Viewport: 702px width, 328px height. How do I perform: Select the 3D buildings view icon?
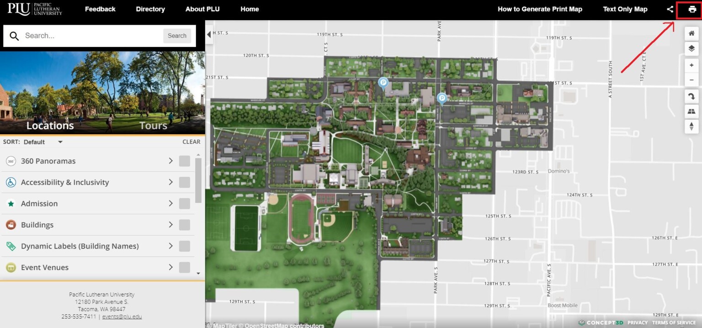[x=691, y=111]
